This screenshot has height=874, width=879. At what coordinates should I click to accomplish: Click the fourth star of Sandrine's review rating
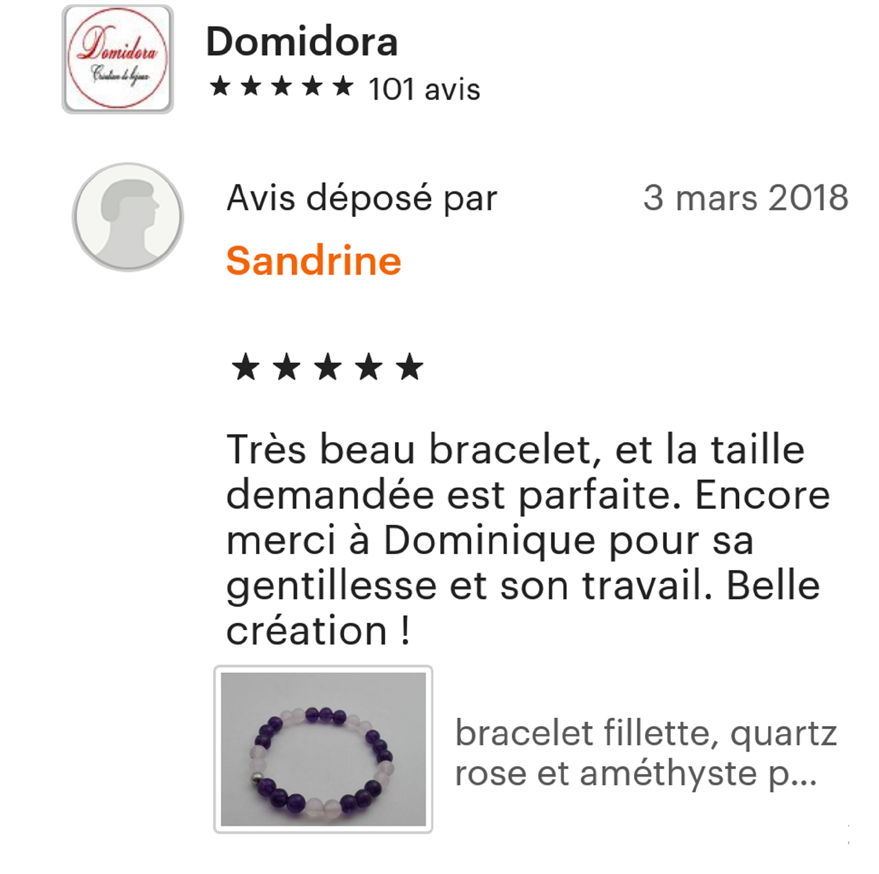pyautogui.click(x=369, y=367)
